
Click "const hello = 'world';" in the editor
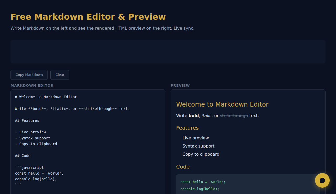39,173
